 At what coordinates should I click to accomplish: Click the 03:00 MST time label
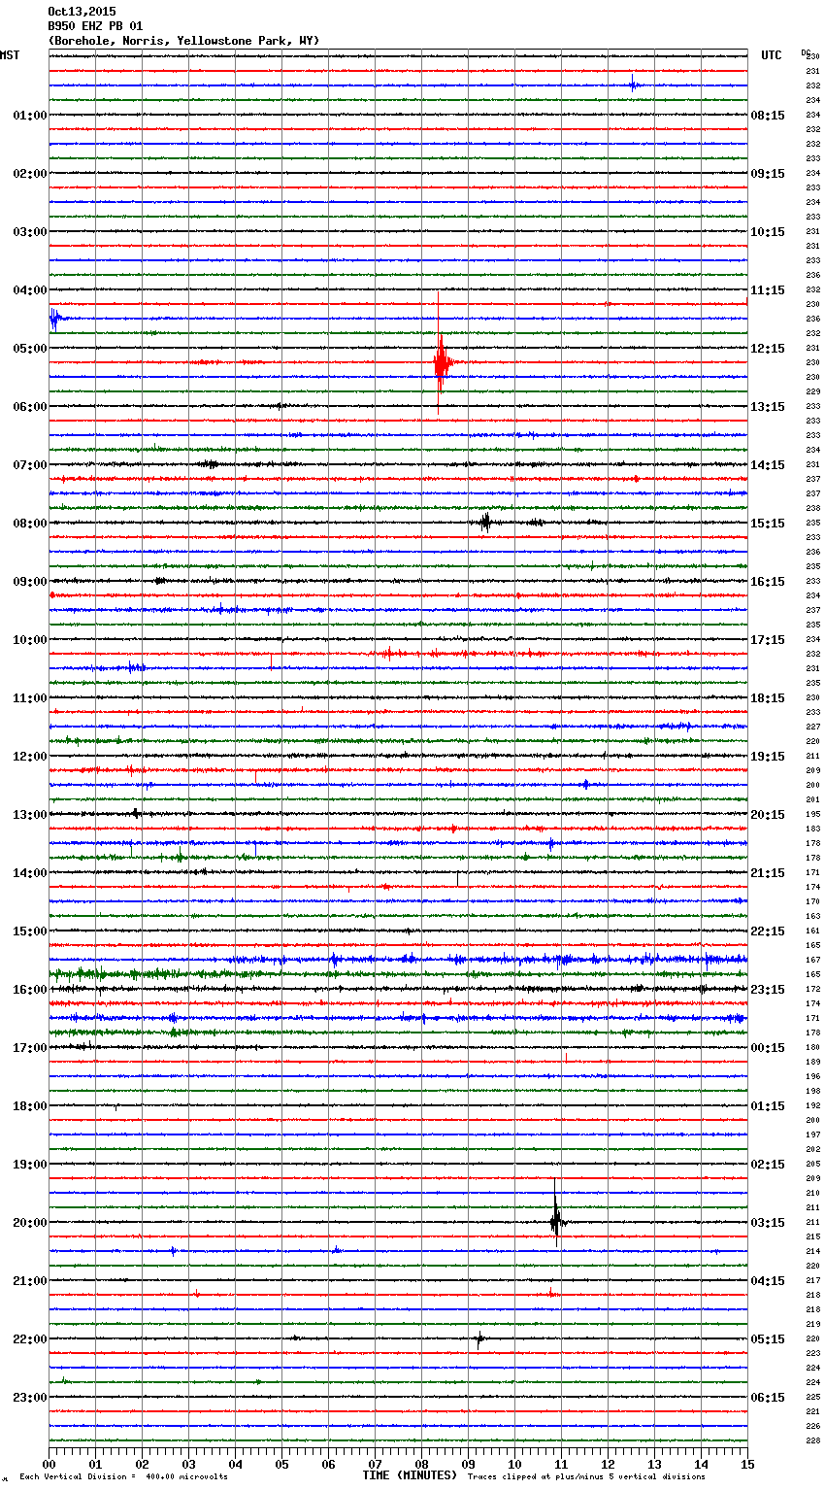[x=29, y=232]
